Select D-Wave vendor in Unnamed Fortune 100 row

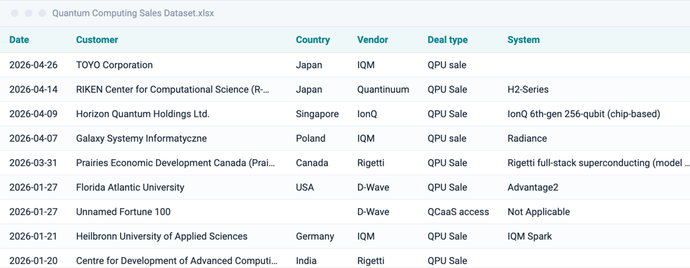(x=373, y=212)
